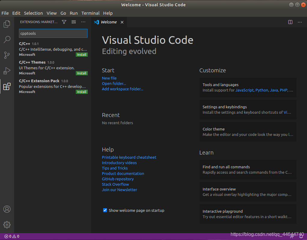Install the C/C++ Extension Pack
The image size is (307, 240).
pos(81,92)
